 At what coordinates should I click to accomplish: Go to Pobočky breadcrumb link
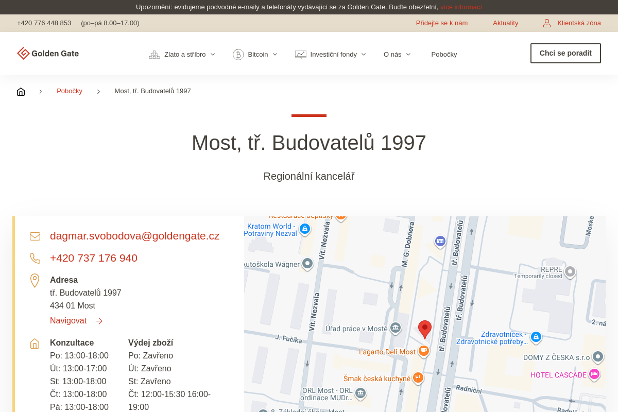point(70,91)
